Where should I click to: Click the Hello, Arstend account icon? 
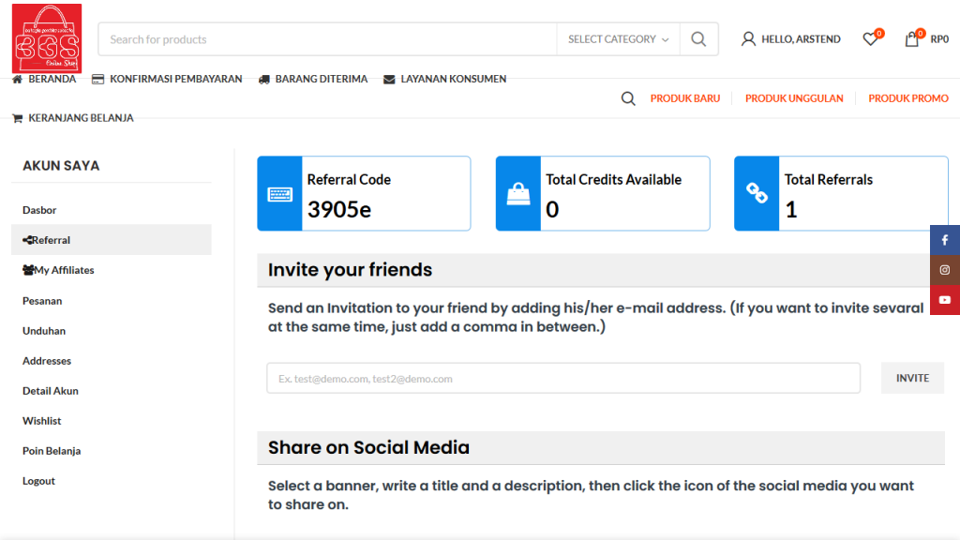(x=748, y=39)
